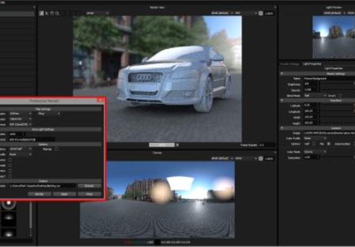Click the Image file path in Content section
This screenshot has height=247, width=355.
tap(329, 133)
